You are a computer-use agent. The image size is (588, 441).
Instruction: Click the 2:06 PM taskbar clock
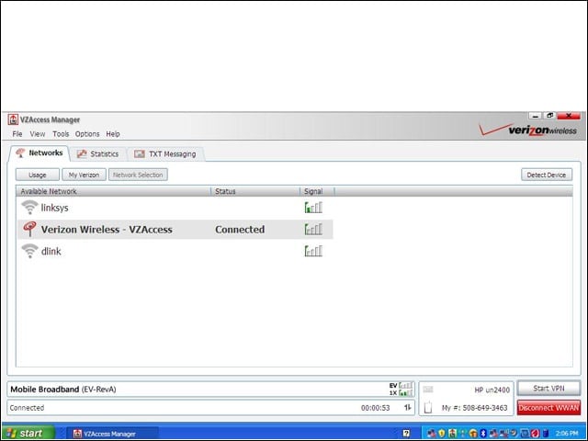coord(567,433)
